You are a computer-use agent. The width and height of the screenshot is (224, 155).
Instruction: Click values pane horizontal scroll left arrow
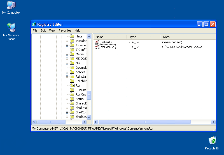coord(96,122)
